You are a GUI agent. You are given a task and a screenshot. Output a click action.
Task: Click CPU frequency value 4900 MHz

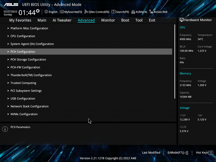[185, 39]
